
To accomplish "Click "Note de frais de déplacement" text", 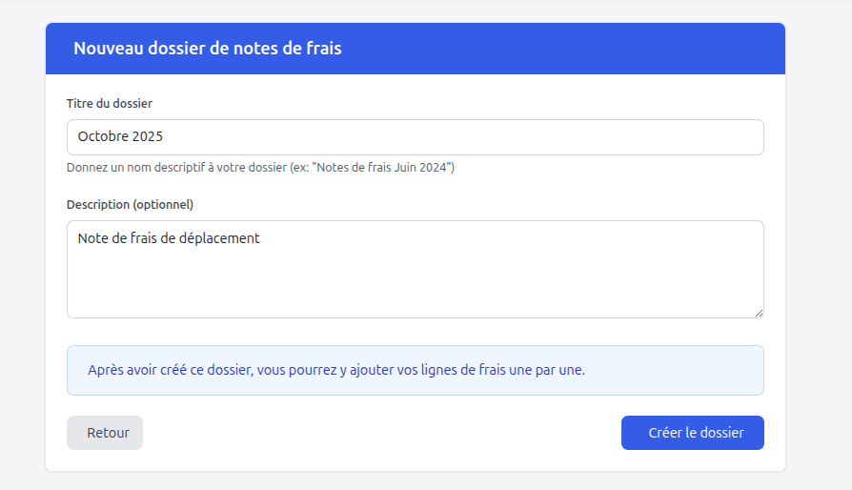I will pos(169,238).
